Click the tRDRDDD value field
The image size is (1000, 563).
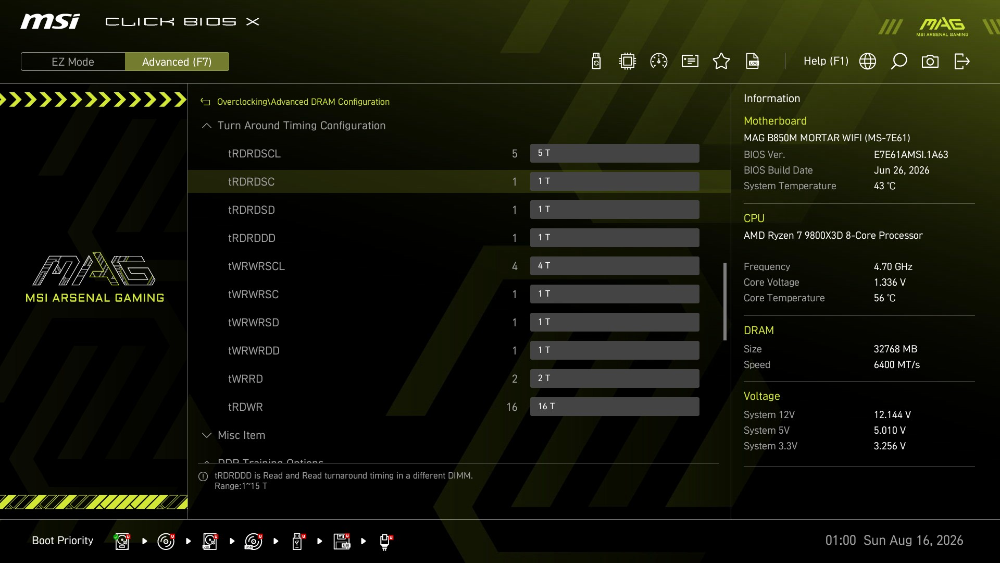(x=615, y=238)
